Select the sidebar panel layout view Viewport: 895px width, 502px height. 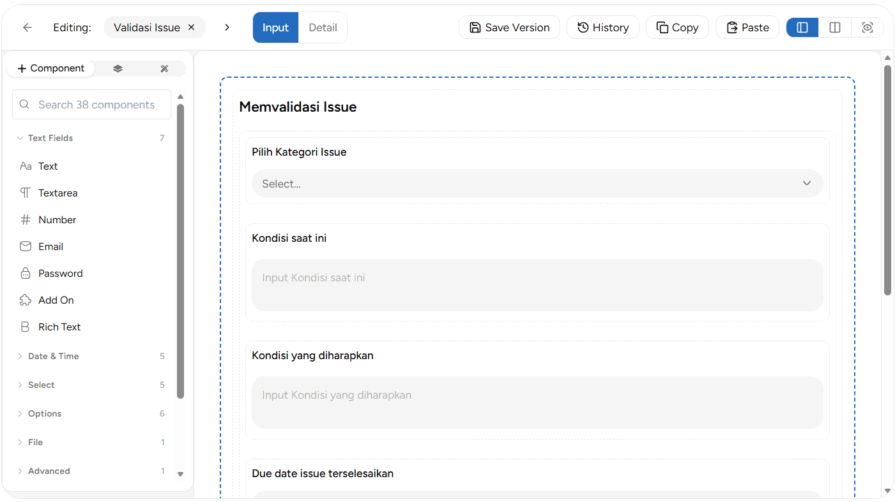click(x=802, y=27)
